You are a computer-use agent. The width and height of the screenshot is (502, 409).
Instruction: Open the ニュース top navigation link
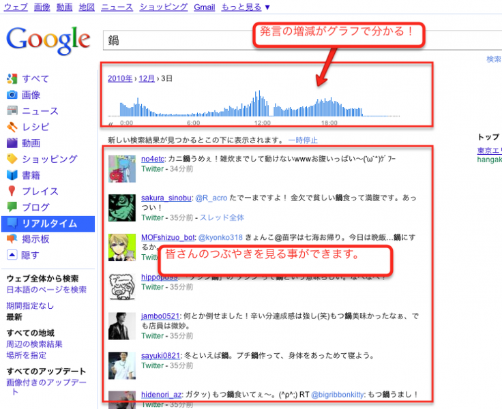point(117,7)
